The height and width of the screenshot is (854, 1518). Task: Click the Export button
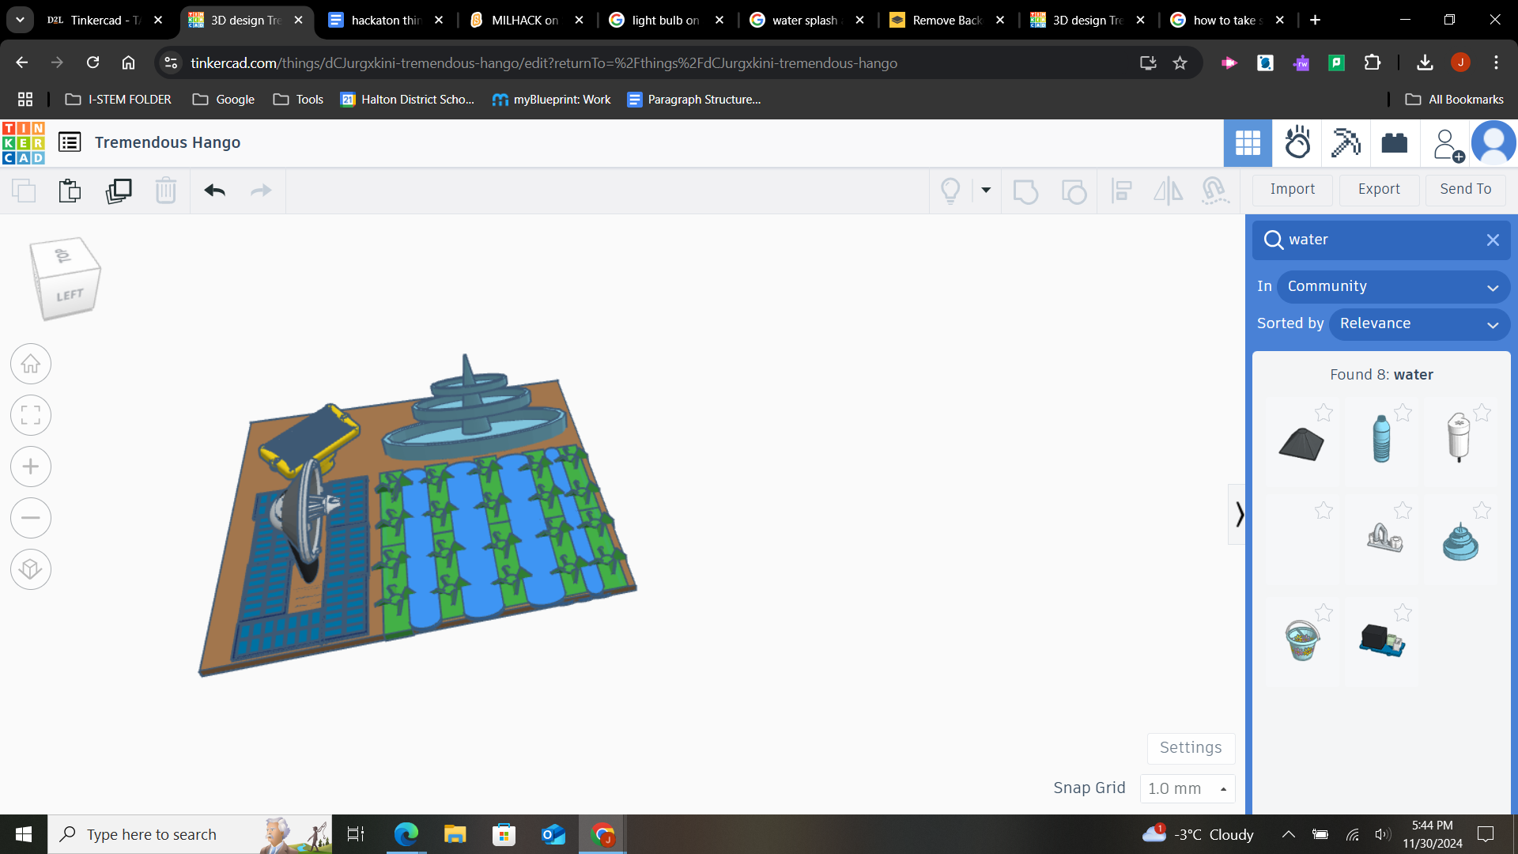pyautogui.click(x=1379, y=189)
